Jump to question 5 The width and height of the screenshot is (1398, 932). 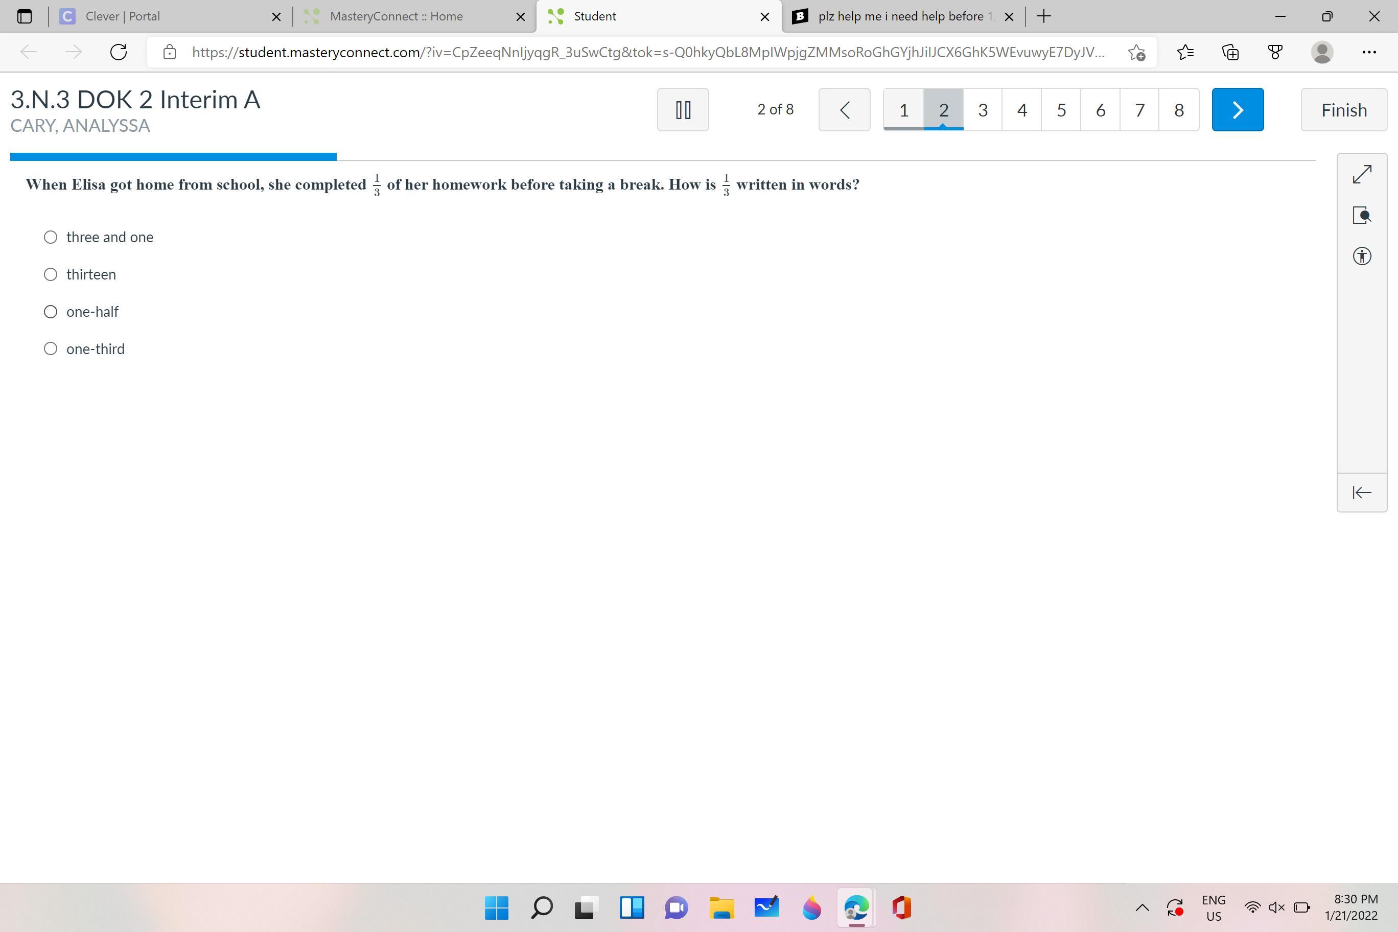click(1061, 110)
